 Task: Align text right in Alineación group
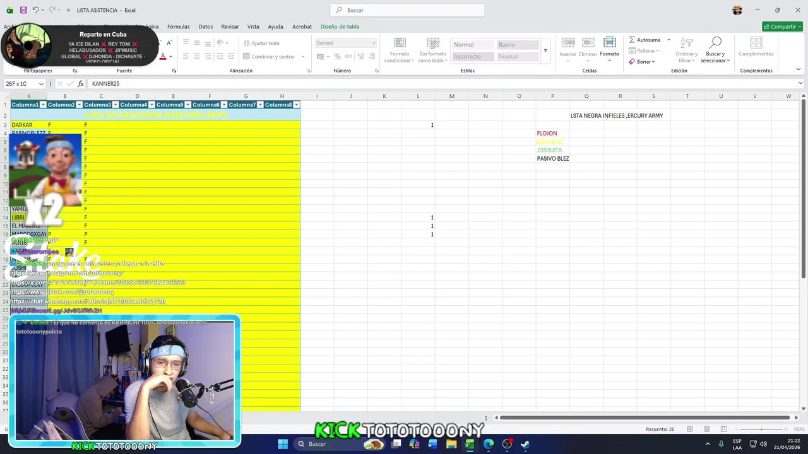tap(208, 57)
